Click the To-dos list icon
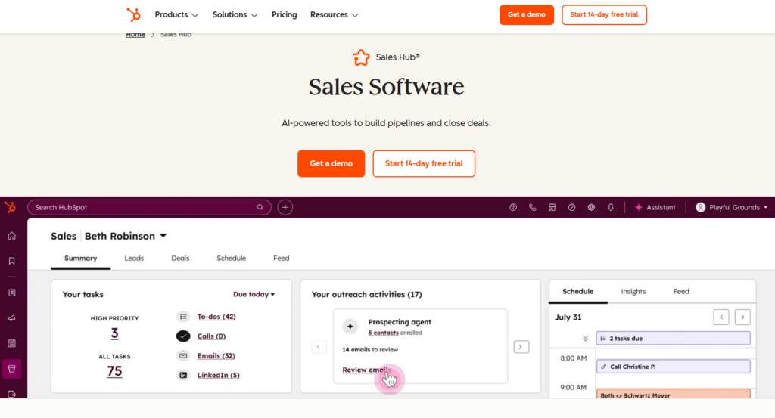The height and width of the screenshot is (418, 775). 183,317
